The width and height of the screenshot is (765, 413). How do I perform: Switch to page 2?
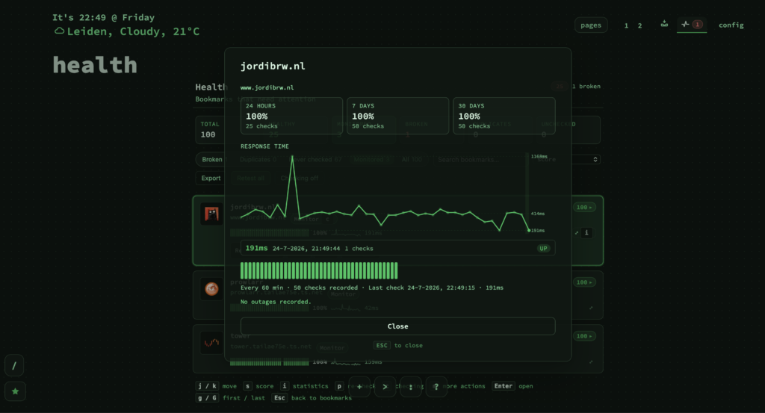(x=639, y=25)
